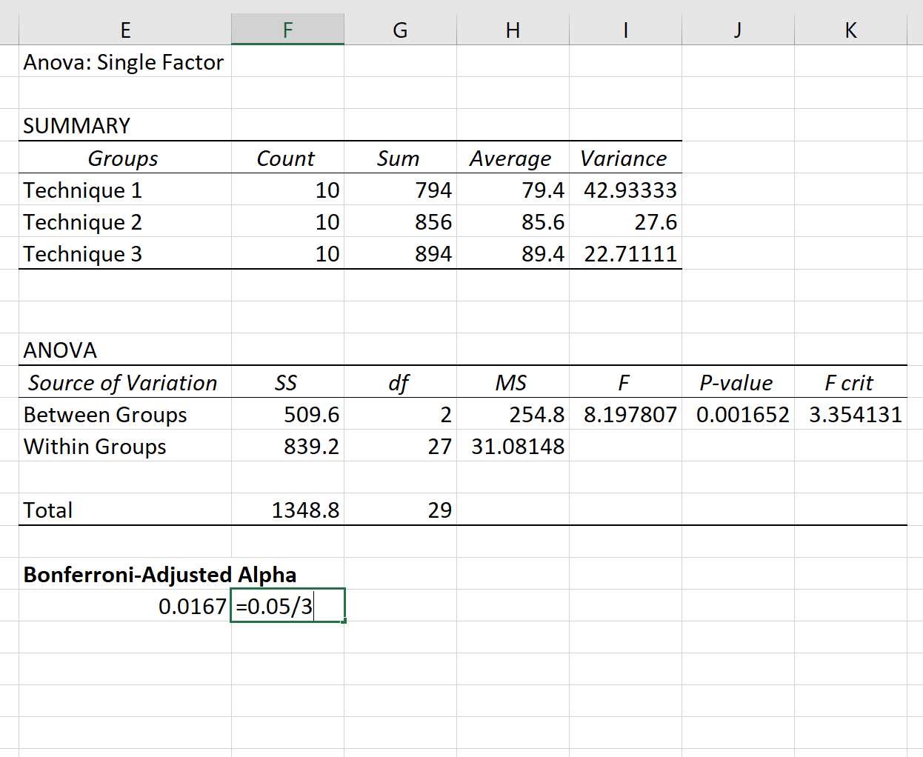Select column E header
The width and height of the screenshot is (923, 757).
click(x=125, y=30)
